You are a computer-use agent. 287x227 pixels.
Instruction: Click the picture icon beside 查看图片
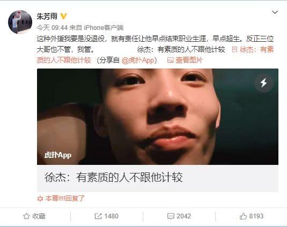(x=171, y=60)
